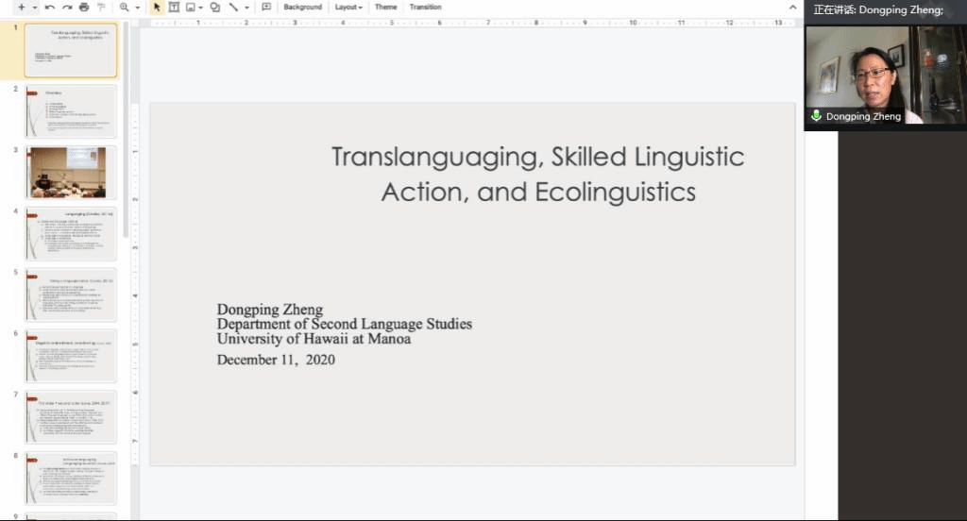967x521 pixels.
Task: Click the undo icon
Action: point(50,7)
